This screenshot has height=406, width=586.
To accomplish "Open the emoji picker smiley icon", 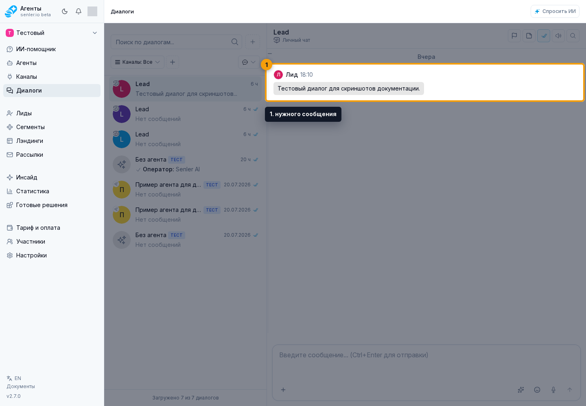I will [537, 390].
